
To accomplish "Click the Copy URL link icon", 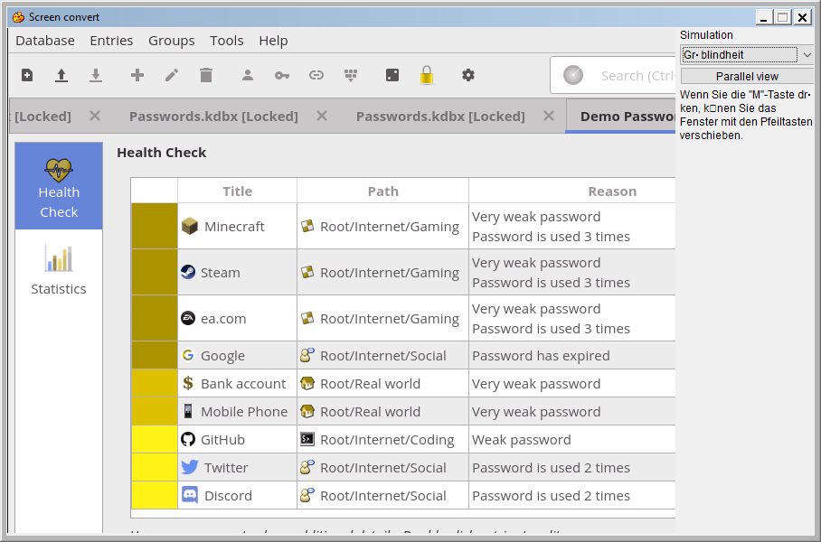I will click(x=316, y=75).
